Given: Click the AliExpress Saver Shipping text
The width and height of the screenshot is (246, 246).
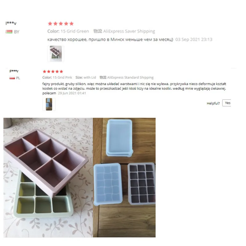Looking at the screenshot, I should pyautogui.click(x=129, y=31).
